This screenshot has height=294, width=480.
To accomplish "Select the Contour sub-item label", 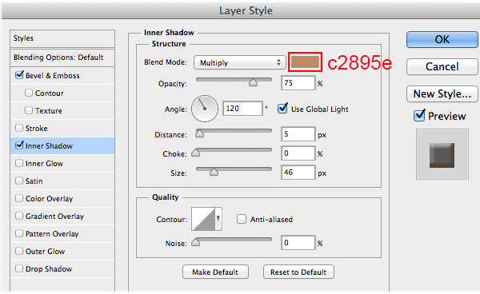I will [50, 93].
